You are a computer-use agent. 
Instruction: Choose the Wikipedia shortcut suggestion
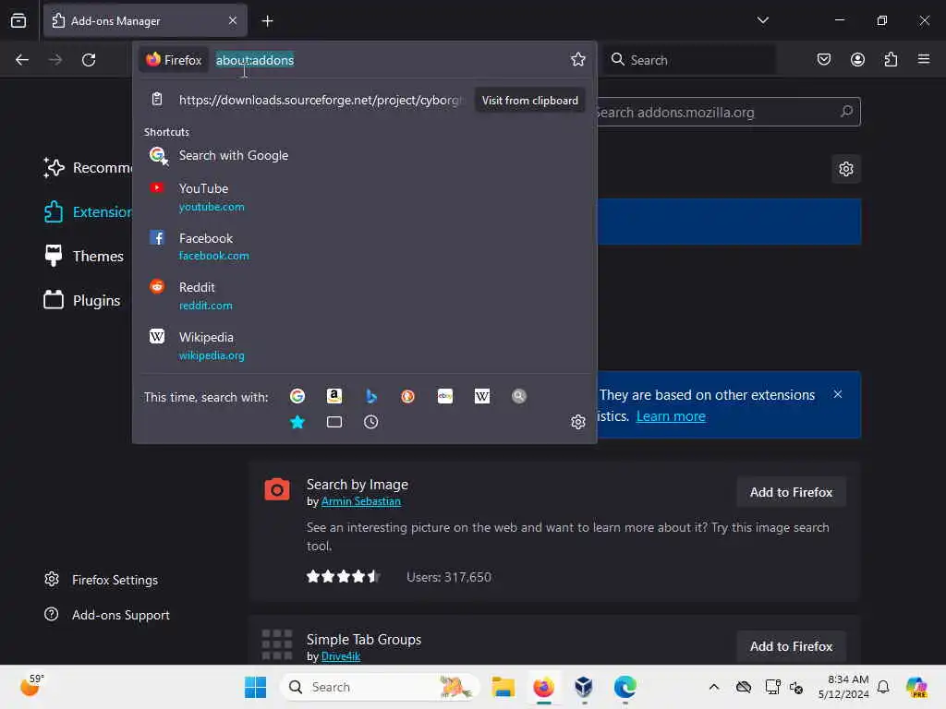pos(364,346)
